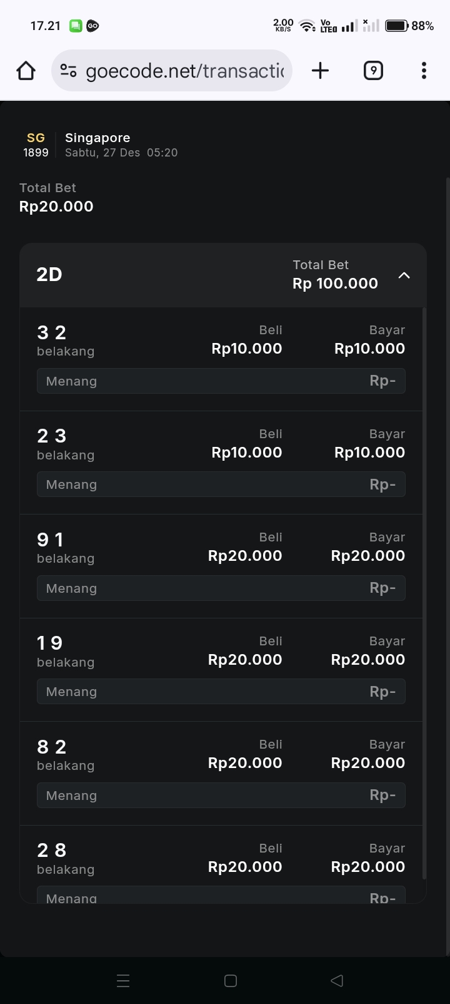This screenshot has height=1004, width=450.
Task: Tap the Android back navigation button
Action: tap(337, 981)
